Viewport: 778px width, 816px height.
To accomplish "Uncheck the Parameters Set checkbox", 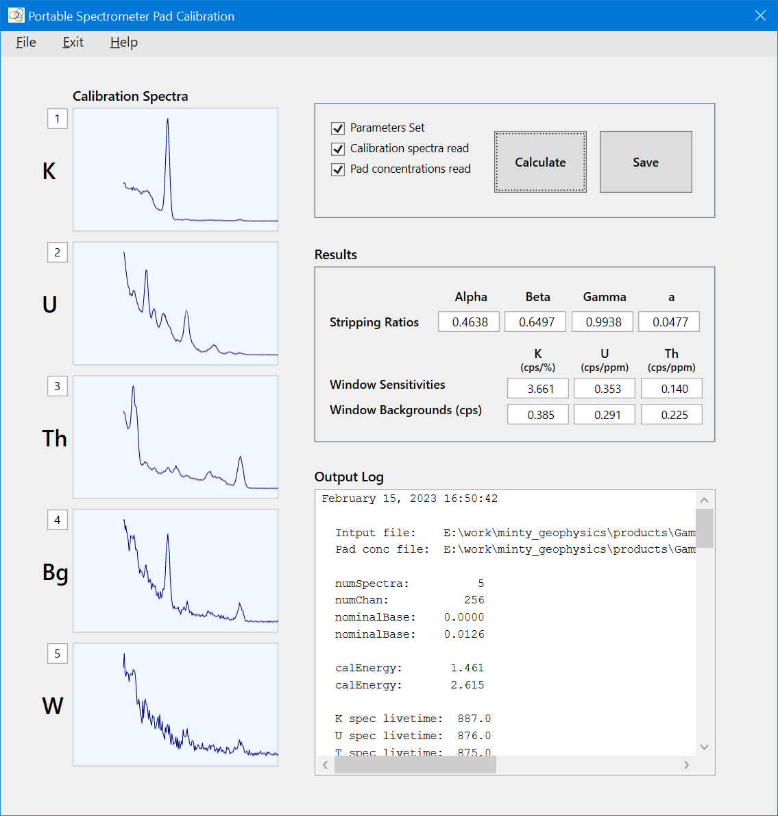I will pos(338,128).
